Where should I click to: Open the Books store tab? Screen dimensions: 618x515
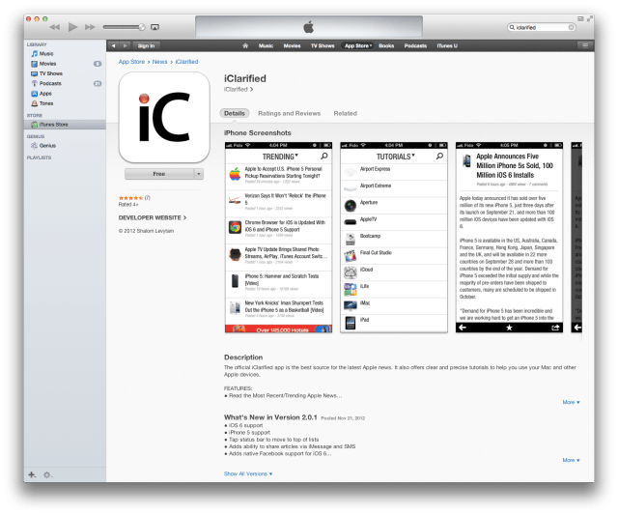click(386, 45)
